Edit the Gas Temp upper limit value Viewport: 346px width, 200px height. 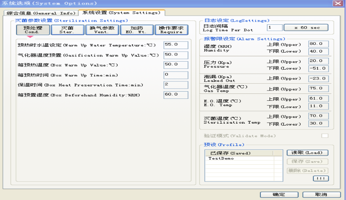(x=318, y=89)
